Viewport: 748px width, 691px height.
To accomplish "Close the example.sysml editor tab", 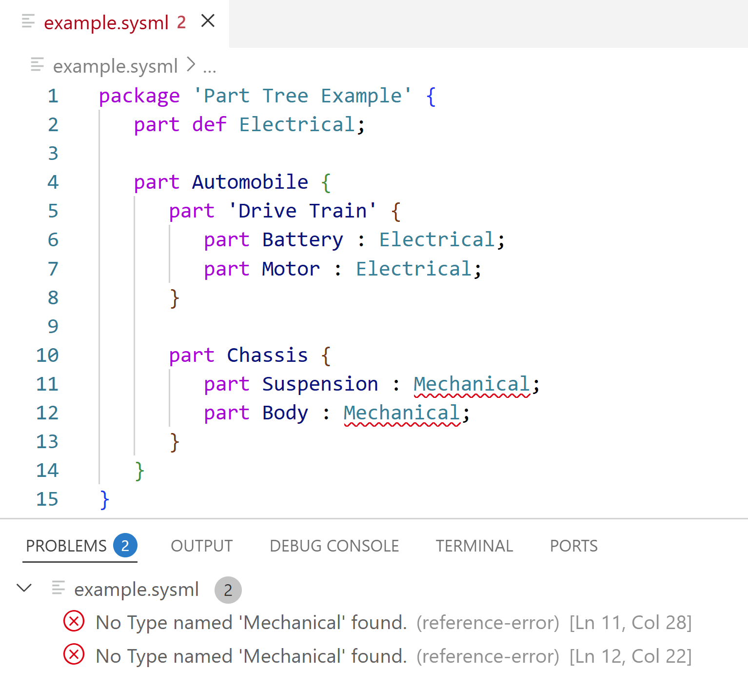I will point(208,21).
